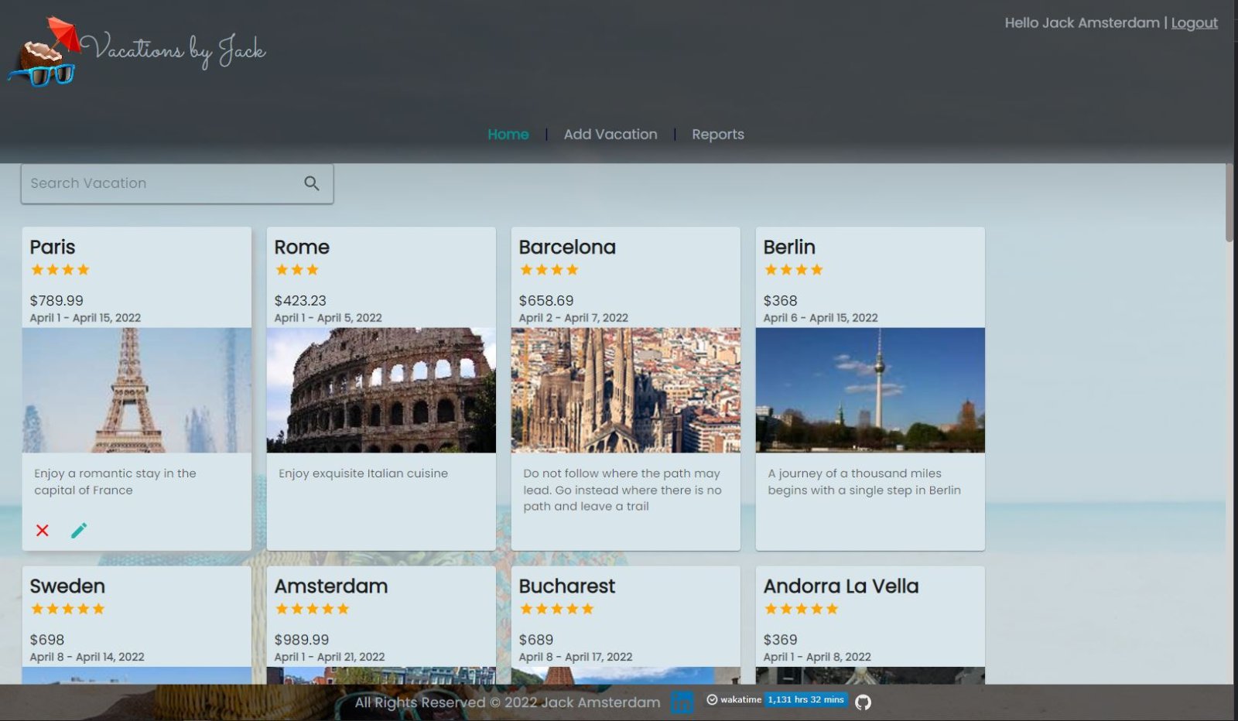Click the Hello Jack Amsterdam greeting
Viewport: 1238px width, 721px height.
[1082, 23]
